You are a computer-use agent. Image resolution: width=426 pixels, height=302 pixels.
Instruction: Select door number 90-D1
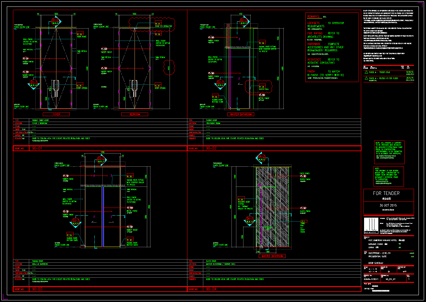point(37,148)
